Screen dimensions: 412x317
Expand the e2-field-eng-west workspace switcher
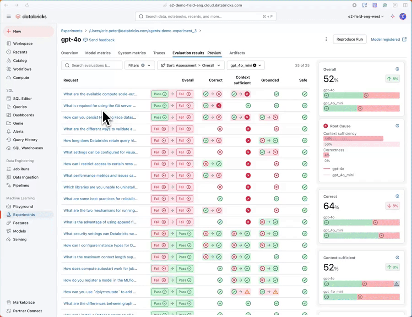click(367, 16)
